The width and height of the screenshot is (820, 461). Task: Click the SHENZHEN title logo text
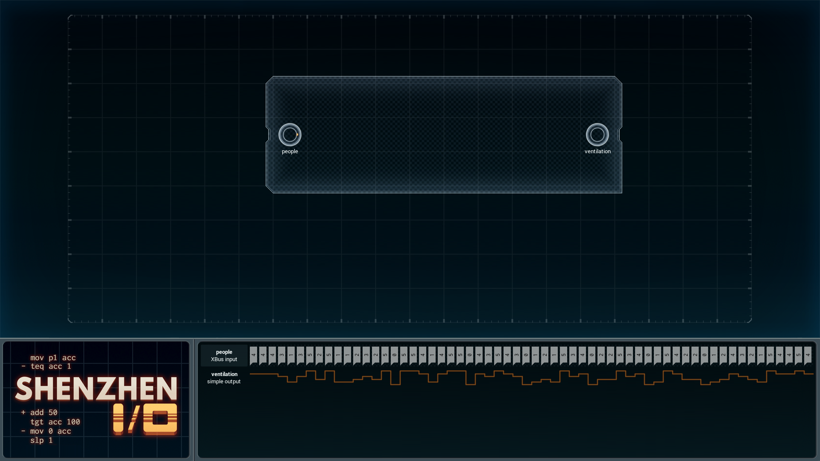tap(96, 389)
